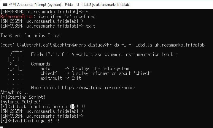This screenshot has height=128, width=213.
Task: Click the highlighted cursor in 'called'
Action: pyautogui.click(x=73, y=107)
